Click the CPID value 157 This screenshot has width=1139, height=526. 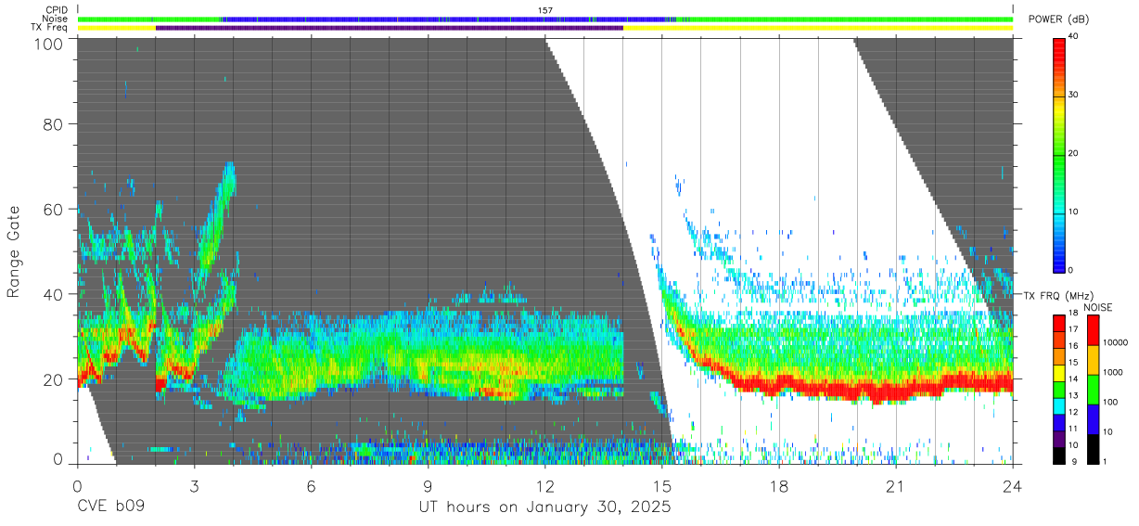pyautogui.click(x=545, y=10)
